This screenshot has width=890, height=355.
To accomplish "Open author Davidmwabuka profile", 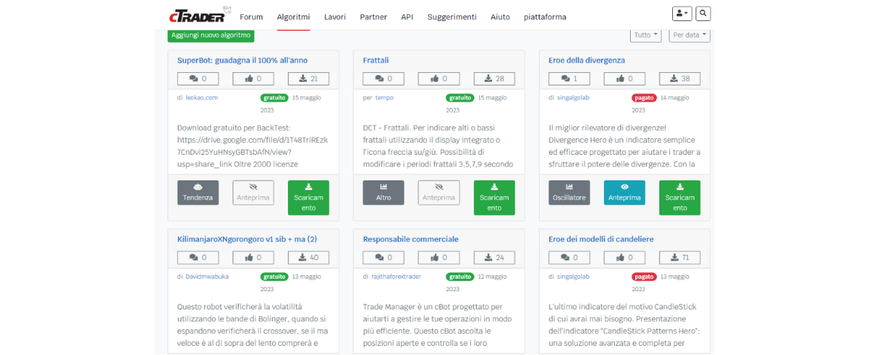I will click(207, 277).
